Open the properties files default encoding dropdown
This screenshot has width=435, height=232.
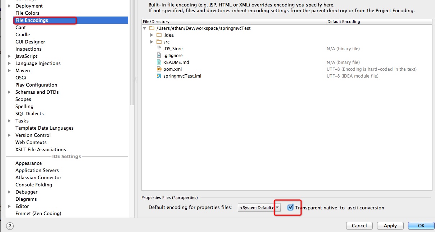[259, 208]
